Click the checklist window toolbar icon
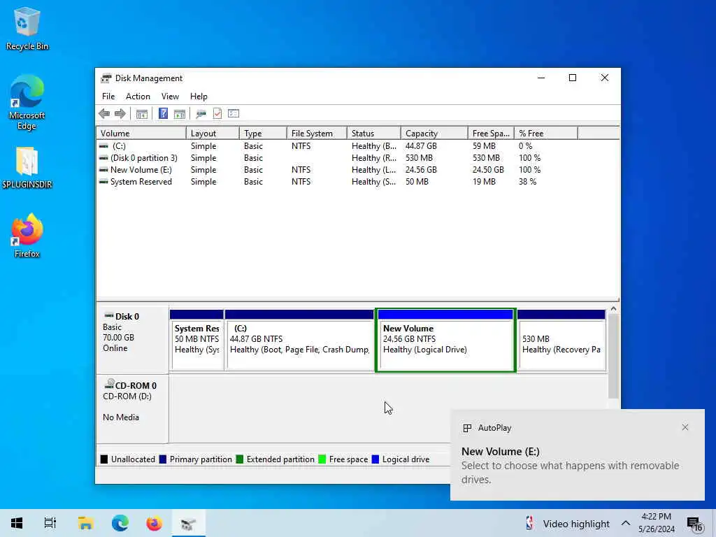The width and height of the screenshot is (716, 537). click(234, 114)
